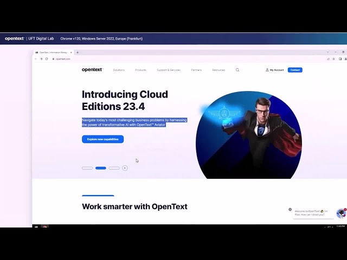Screen dimensions: 347x260
Task: Click Explore new capabilities button
Action: 102,139
